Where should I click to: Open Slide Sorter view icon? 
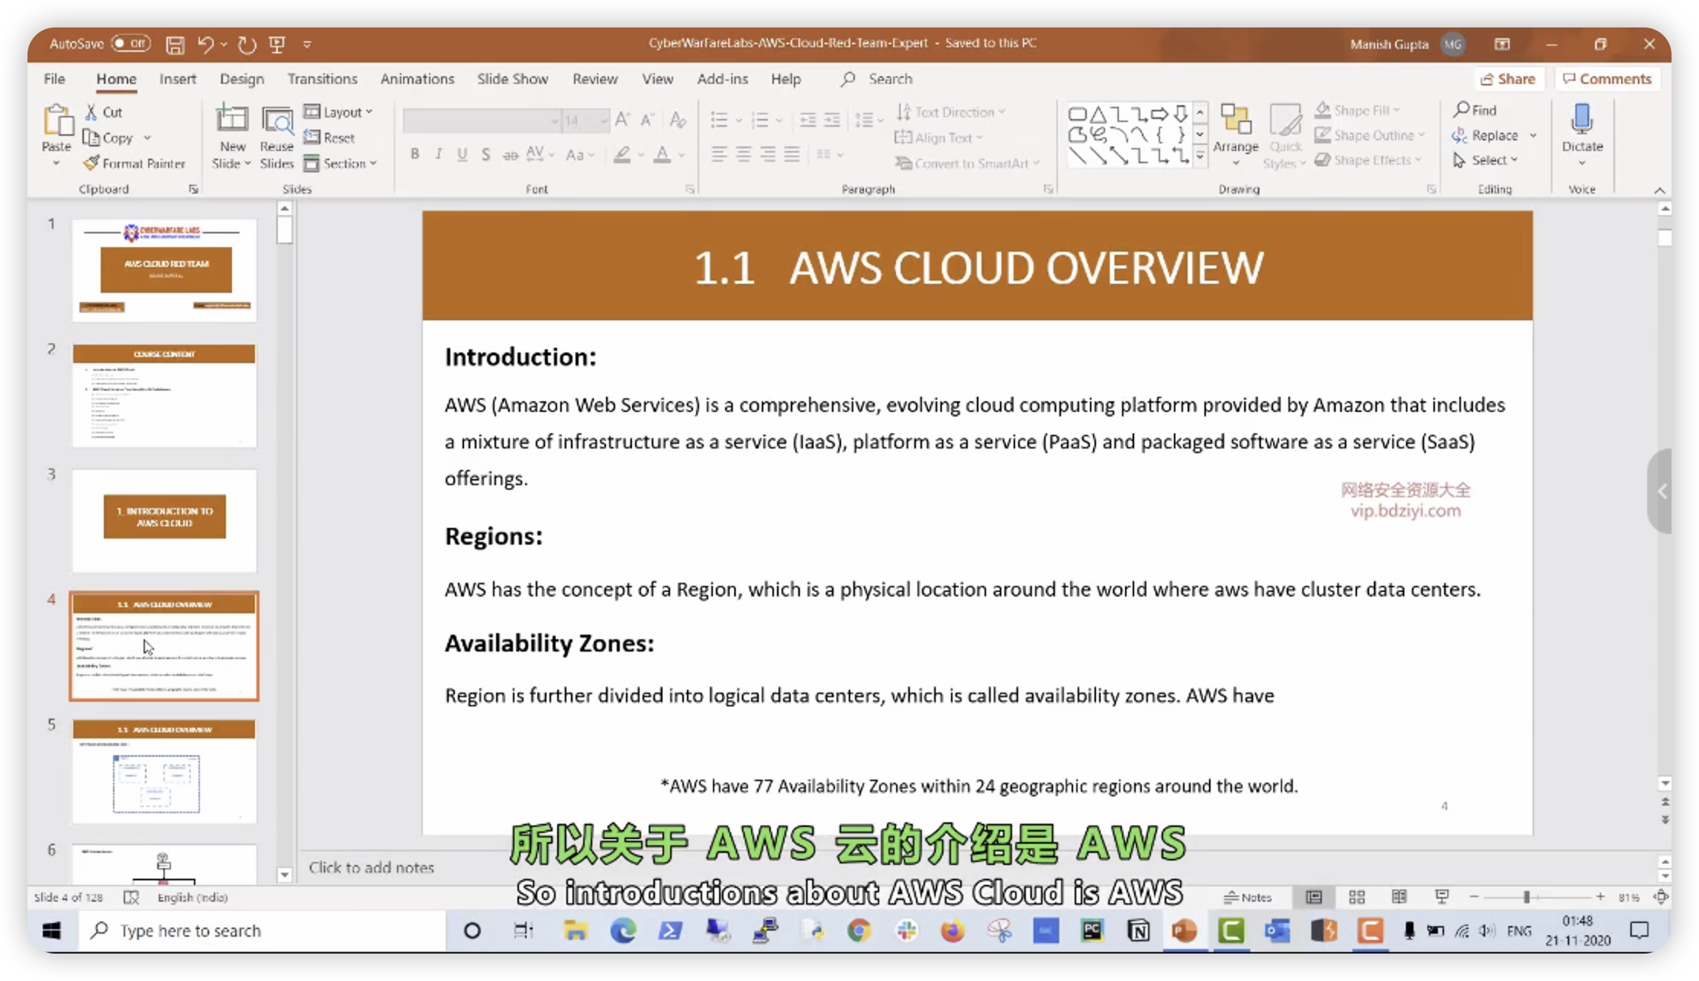coord(1356,897)
